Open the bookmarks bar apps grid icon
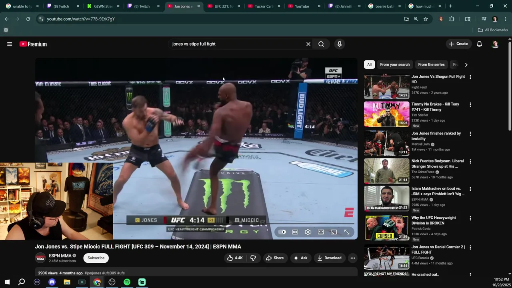This screenshot has width=512, height=288. [x=6, y=30]
